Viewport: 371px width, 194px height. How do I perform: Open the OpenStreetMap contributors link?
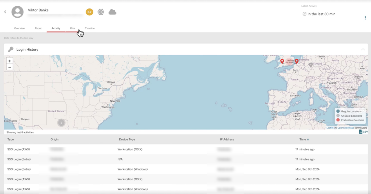[345, 128]
